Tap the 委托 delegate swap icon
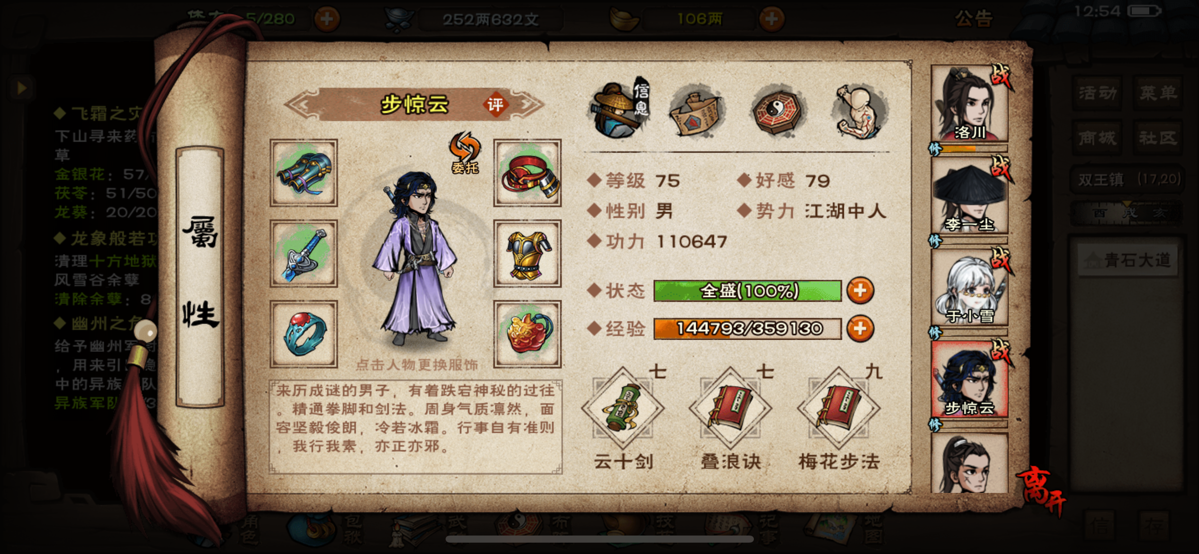The width and height of the screenshot is (1199, 554). [465, 153]
